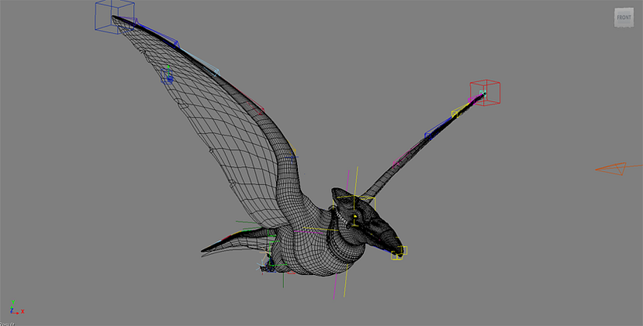The height and width of the screenshot is (326, 643).
Task: Select the yellow bone on right wing
Action: coord(461,110)
